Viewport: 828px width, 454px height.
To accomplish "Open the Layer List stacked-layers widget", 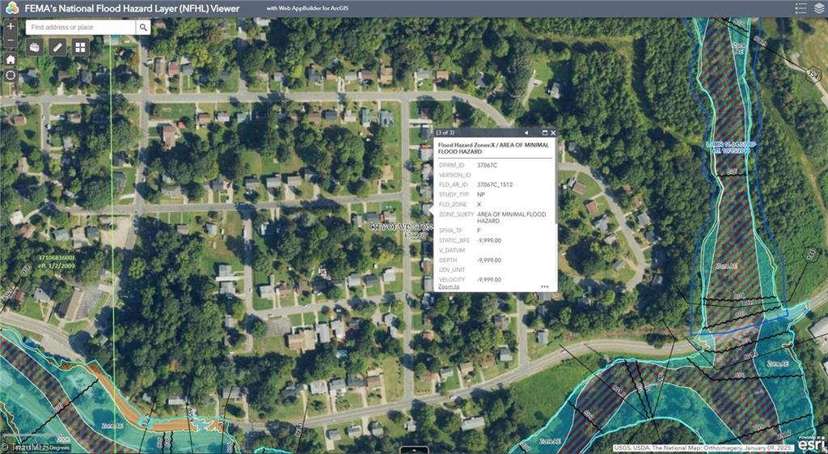I will click(x=818, y=8).
